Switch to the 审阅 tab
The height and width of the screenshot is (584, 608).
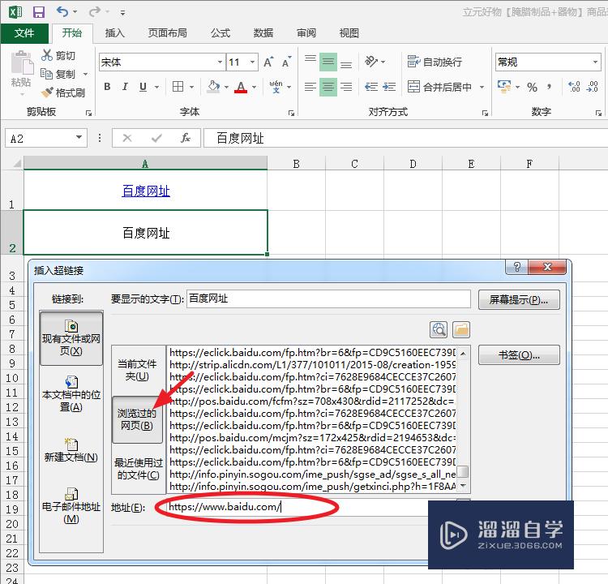pyautogui.click(x=306, y=33)
